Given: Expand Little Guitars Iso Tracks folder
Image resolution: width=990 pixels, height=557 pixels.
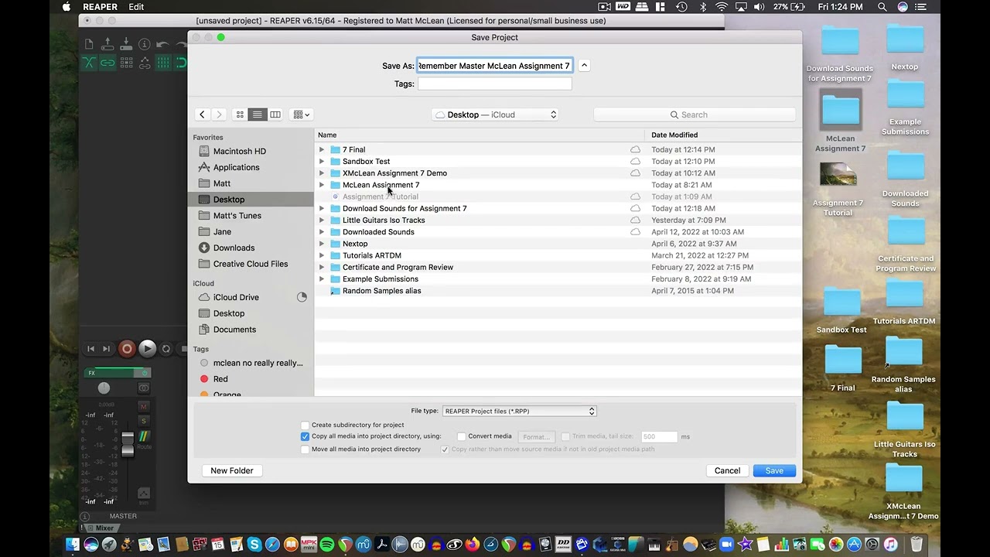Looking at the screenshot, I should coord(322,220).
